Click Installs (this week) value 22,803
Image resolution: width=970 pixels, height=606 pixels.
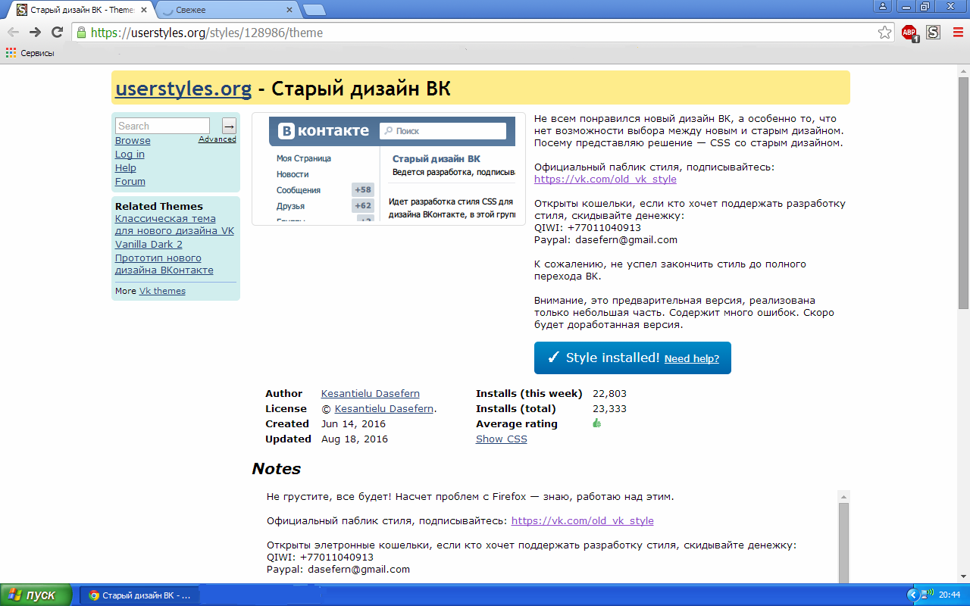coord(609,394)
